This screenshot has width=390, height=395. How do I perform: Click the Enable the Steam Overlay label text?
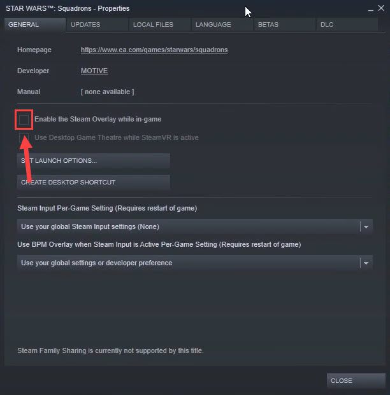[98, 119]
